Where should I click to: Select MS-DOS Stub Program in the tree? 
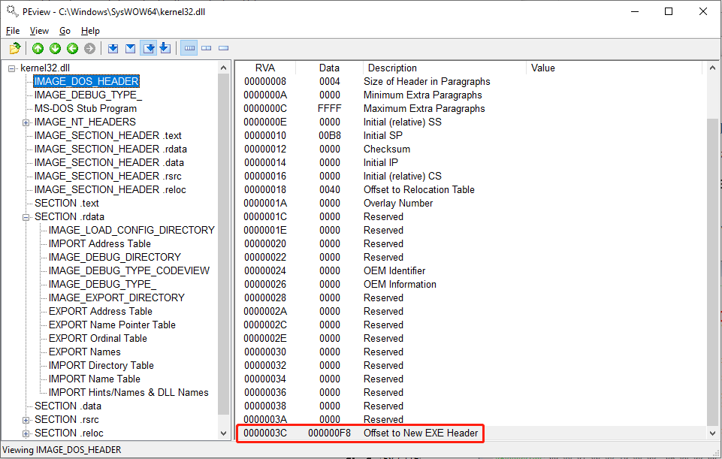(85, 109)
